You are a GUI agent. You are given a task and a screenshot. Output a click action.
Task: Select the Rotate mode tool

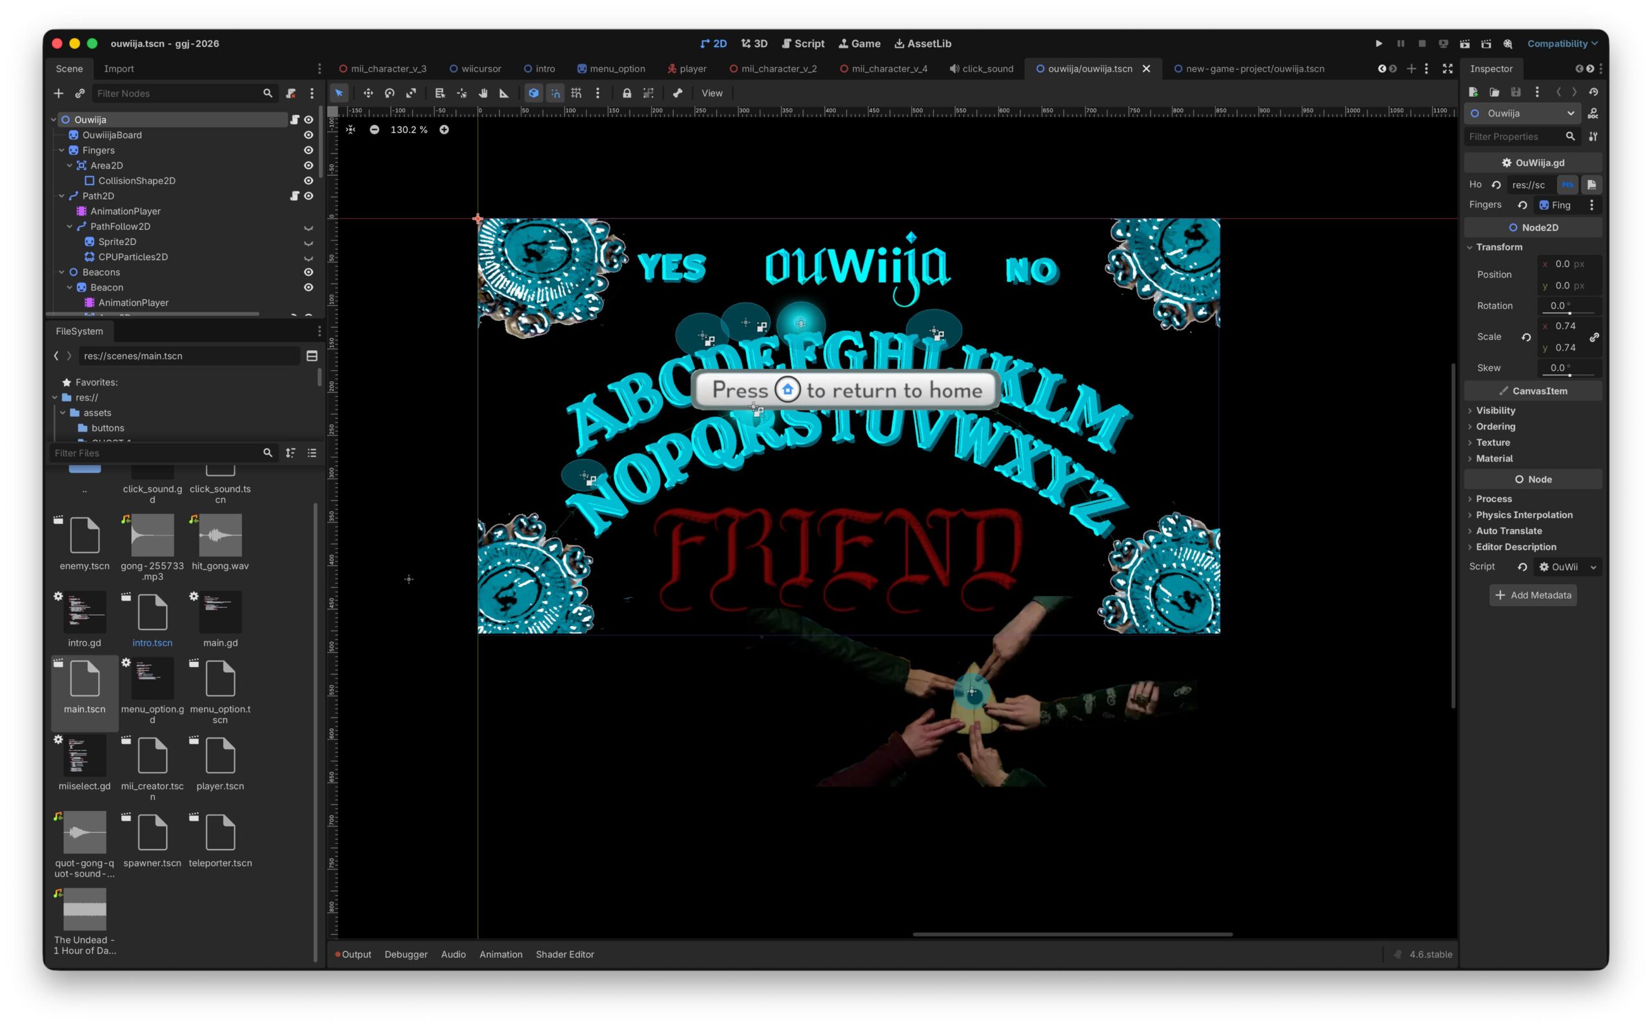point(389,93)
